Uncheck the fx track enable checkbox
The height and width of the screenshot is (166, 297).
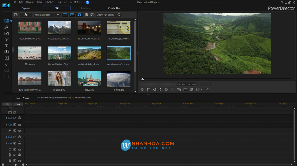(x=14, y=131)
